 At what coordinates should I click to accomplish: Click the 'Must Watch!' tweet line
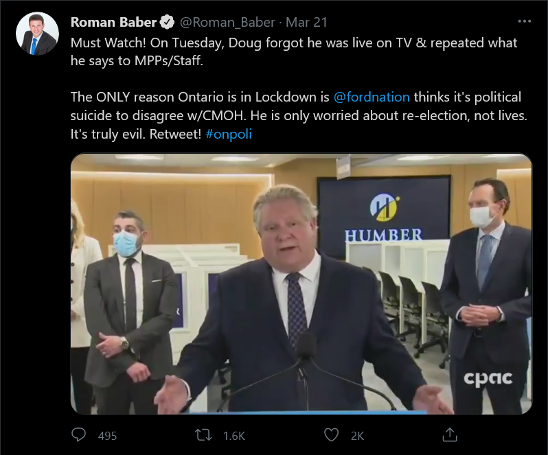[294, 51]
